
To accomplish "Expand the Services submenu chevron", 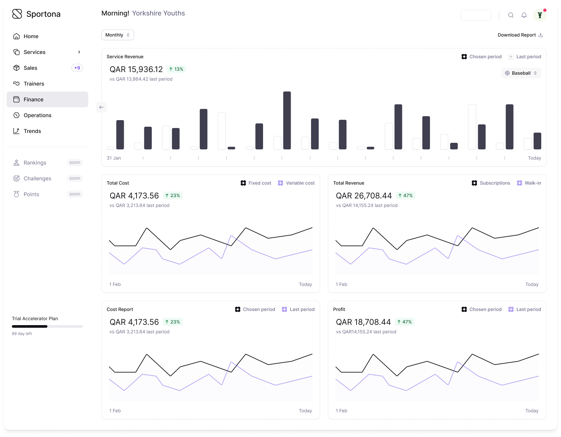I will click(x=79, y=52).
